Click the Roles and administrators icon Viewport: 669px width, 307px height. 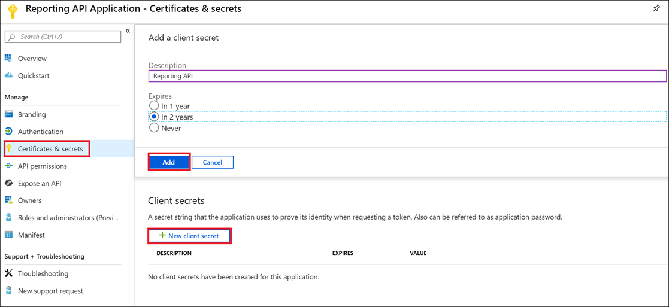8,217
